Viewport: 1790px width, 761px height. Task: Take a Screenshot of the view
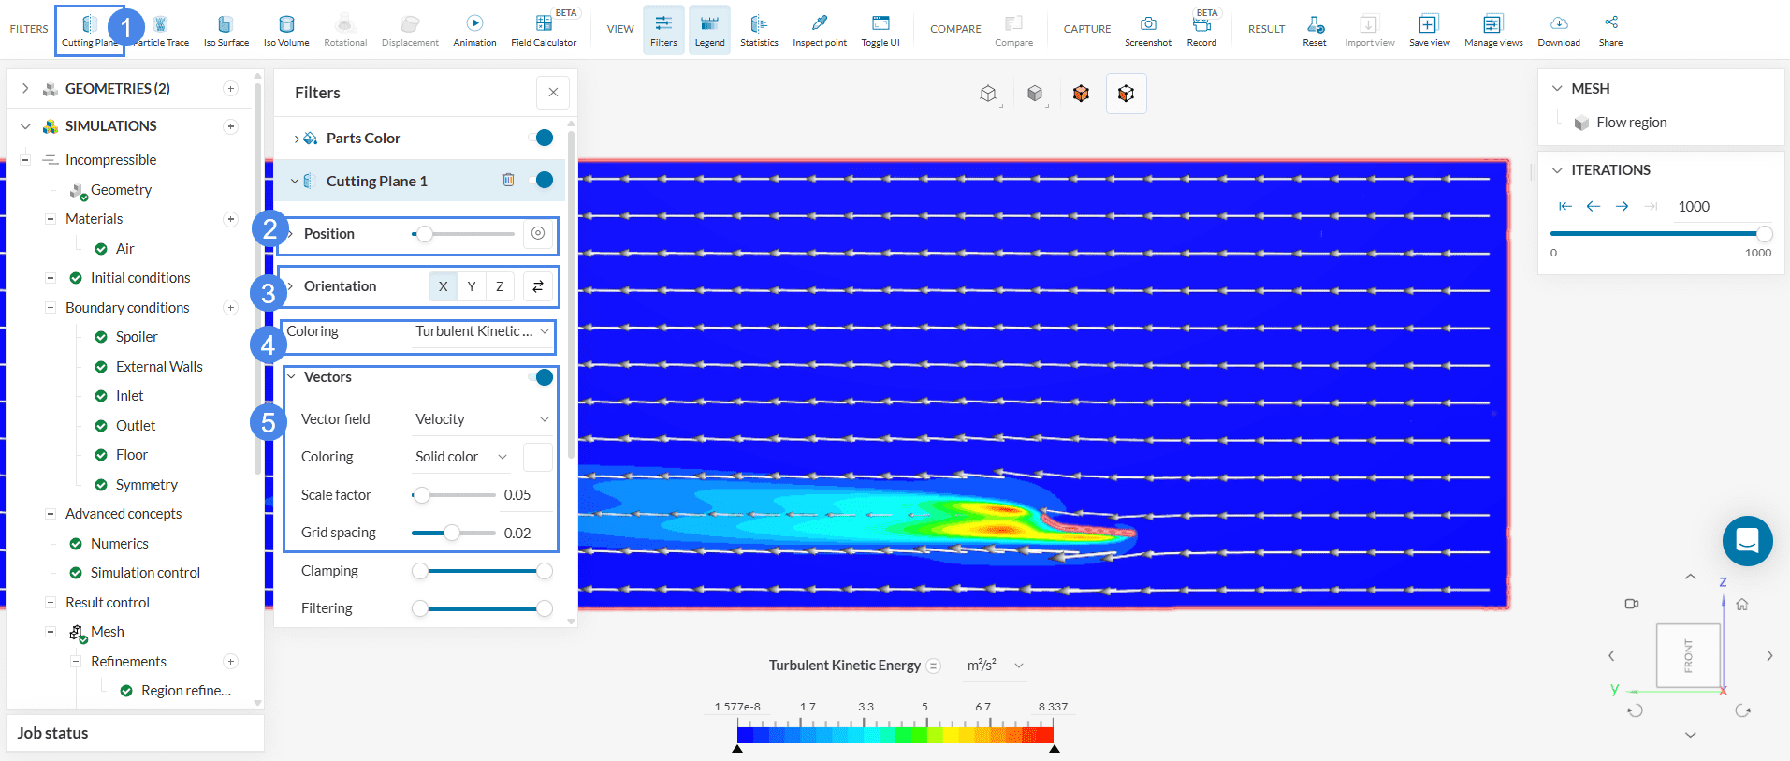[x=1147, y=30]
